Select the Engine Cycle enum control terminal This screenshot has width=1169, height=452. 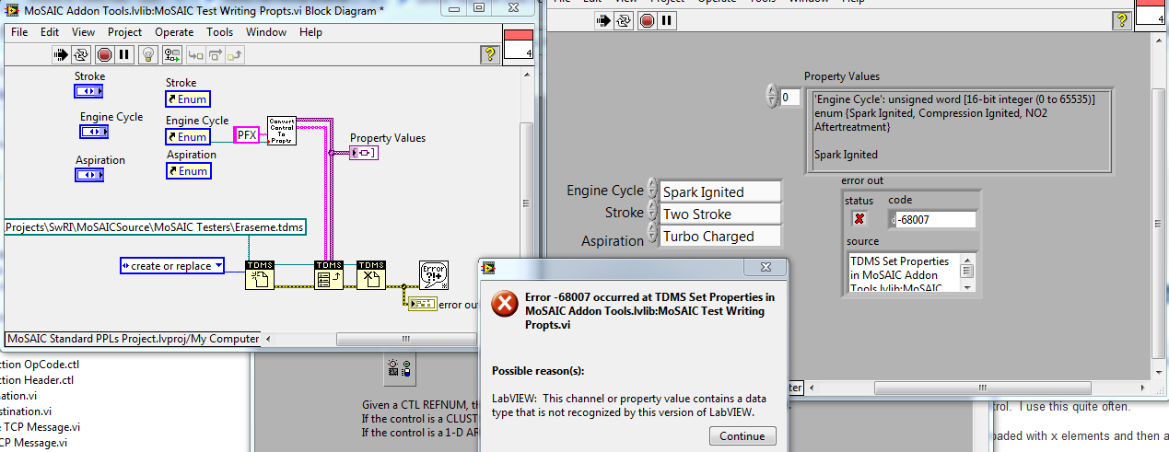point(95,132)
